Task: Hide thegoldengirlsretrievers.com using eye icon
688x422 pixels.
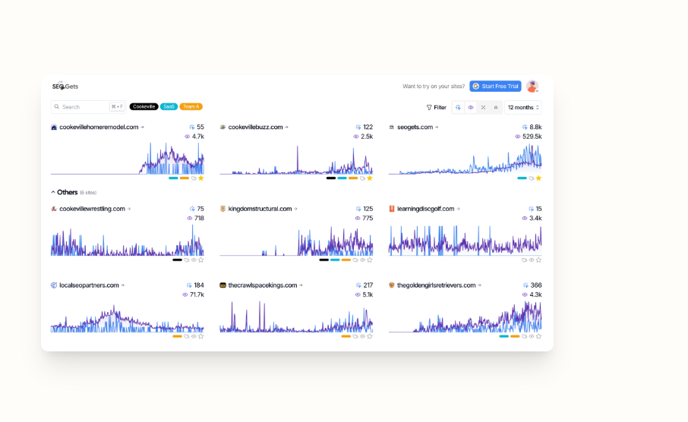Action: [x=532, y=336]
